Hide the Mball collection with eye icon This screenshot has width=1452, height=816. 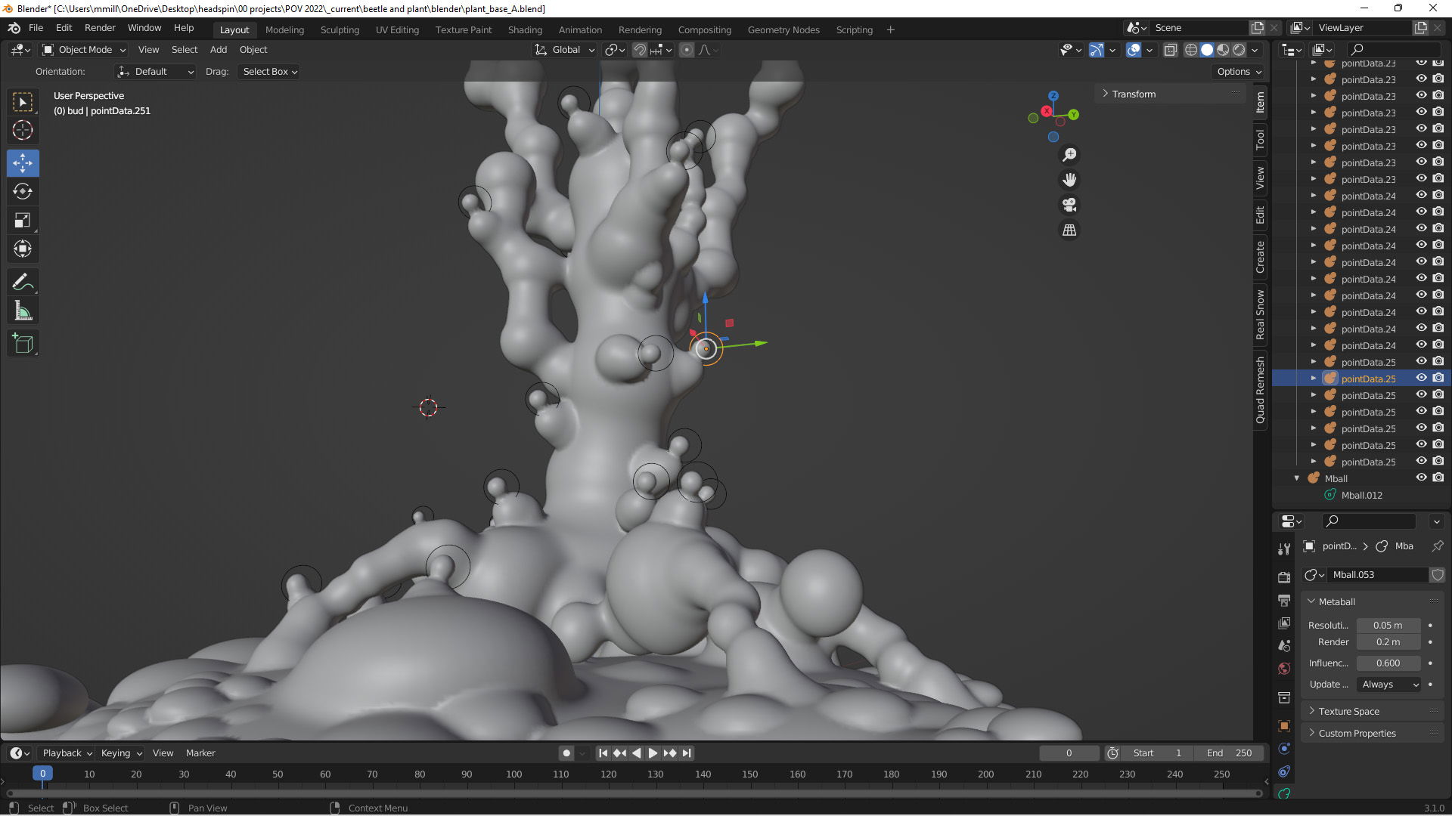[1421, 478]
